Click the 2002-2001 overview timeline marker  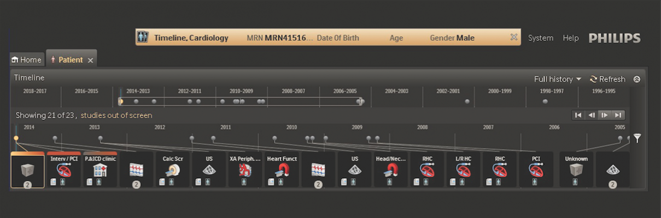[x=467, y=101]
